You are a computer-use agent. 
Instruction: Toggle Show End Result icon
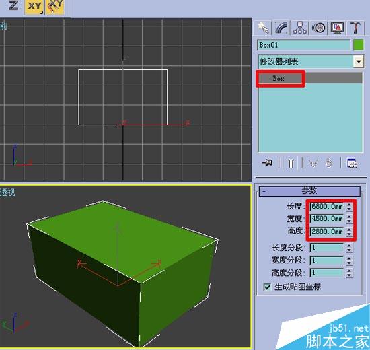[x=291, y=163]
